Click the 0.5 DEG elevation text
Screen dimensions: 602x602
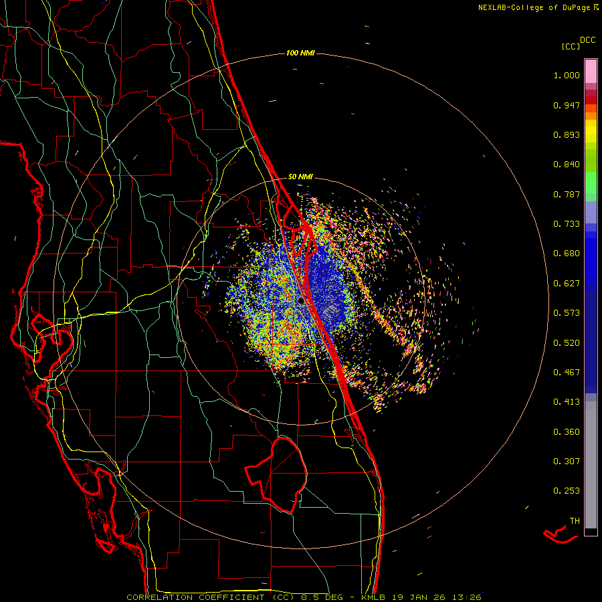pos(322,597)
